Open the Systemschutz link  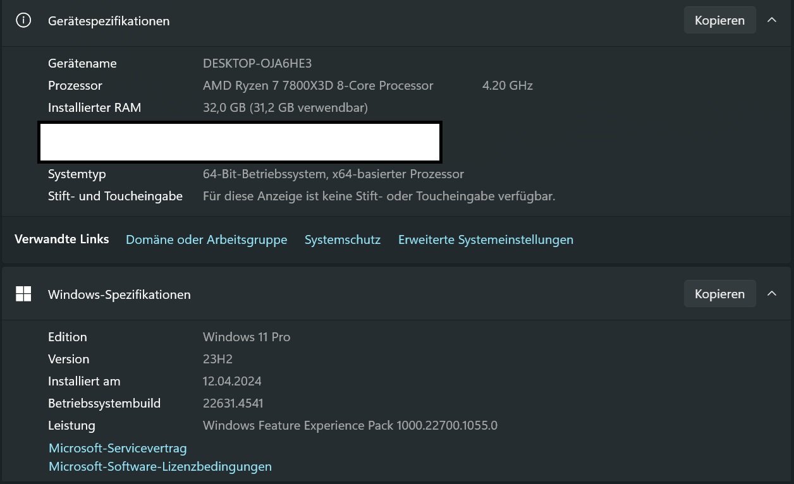[x=343, y=239]
